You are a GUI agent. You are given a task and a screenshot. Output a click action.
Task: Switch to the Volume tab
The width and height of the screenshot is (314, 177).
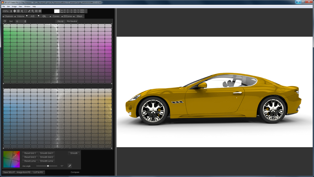21,16
